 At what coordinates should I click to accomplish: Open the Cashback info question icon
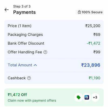click(x=29, y=78)
